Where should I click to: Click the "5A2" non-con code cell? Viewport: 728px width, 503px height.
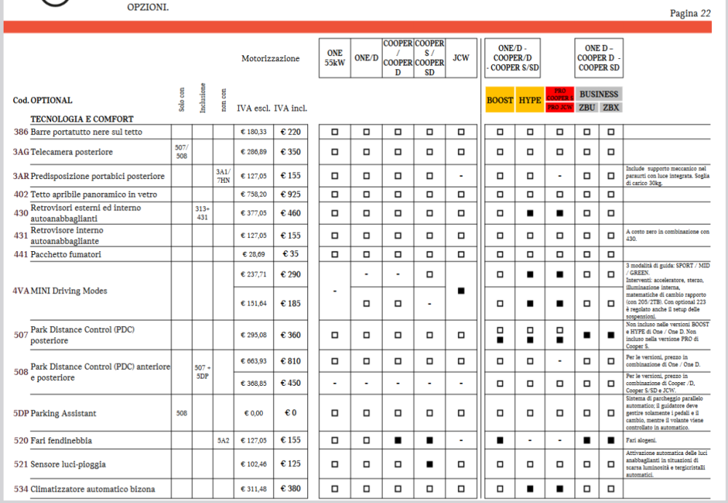tap(223, 440)
